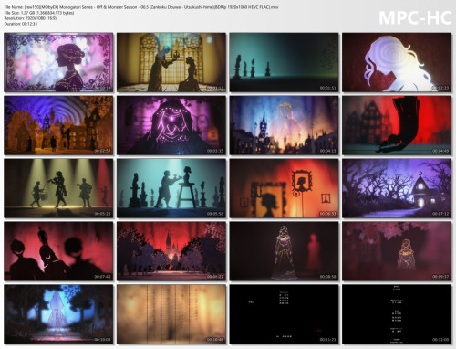
Task: Select the glowing outline dress with red ghost thumbnail
Action: point(284,251)
